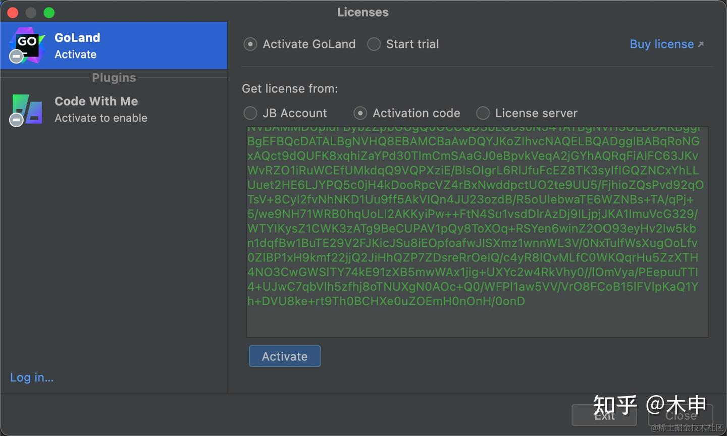Click the GoLand logo icon
Viewport: 727px width, 436px height.
(x=28, y=45)
